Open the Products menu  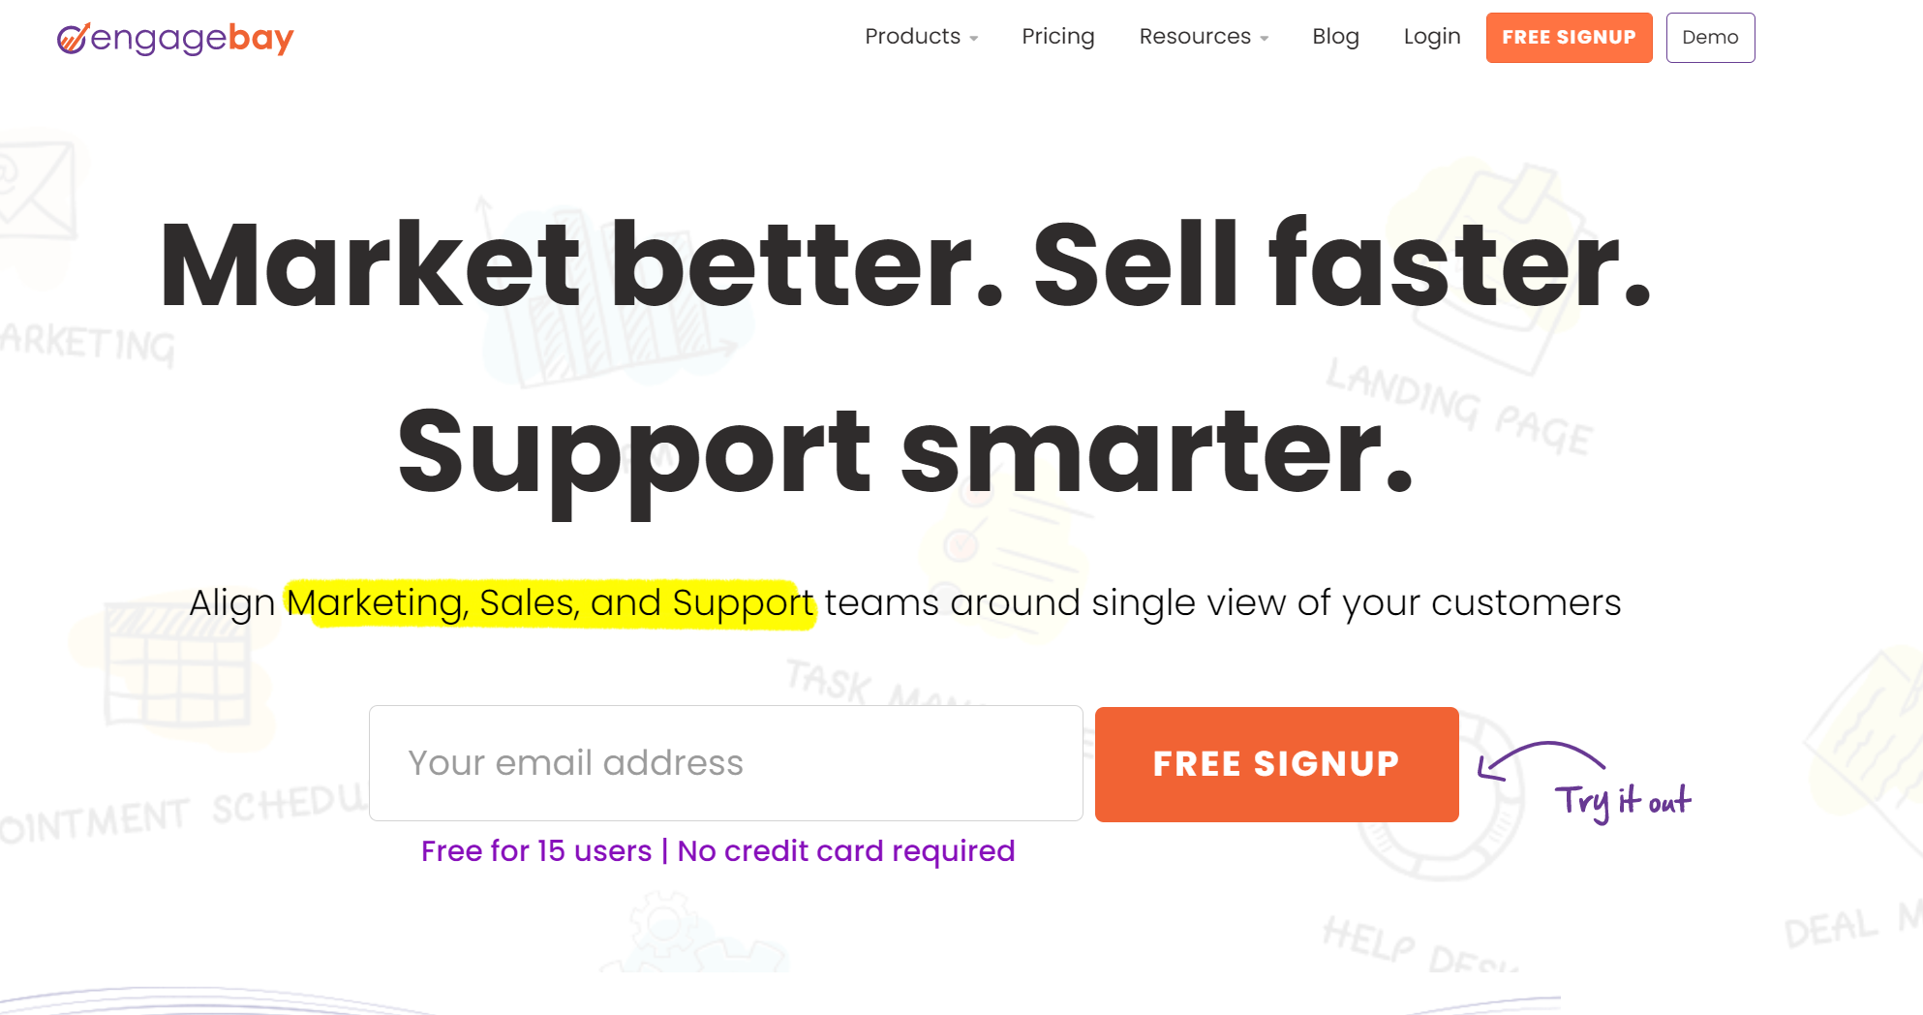pyautogui.click(x=912, y=37)
